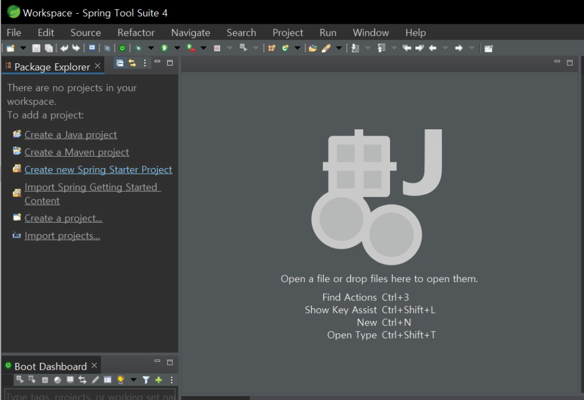This screenshot has height=400, width=584.
Task: Open the dropdown arrow next to Run
Action: 177,48
